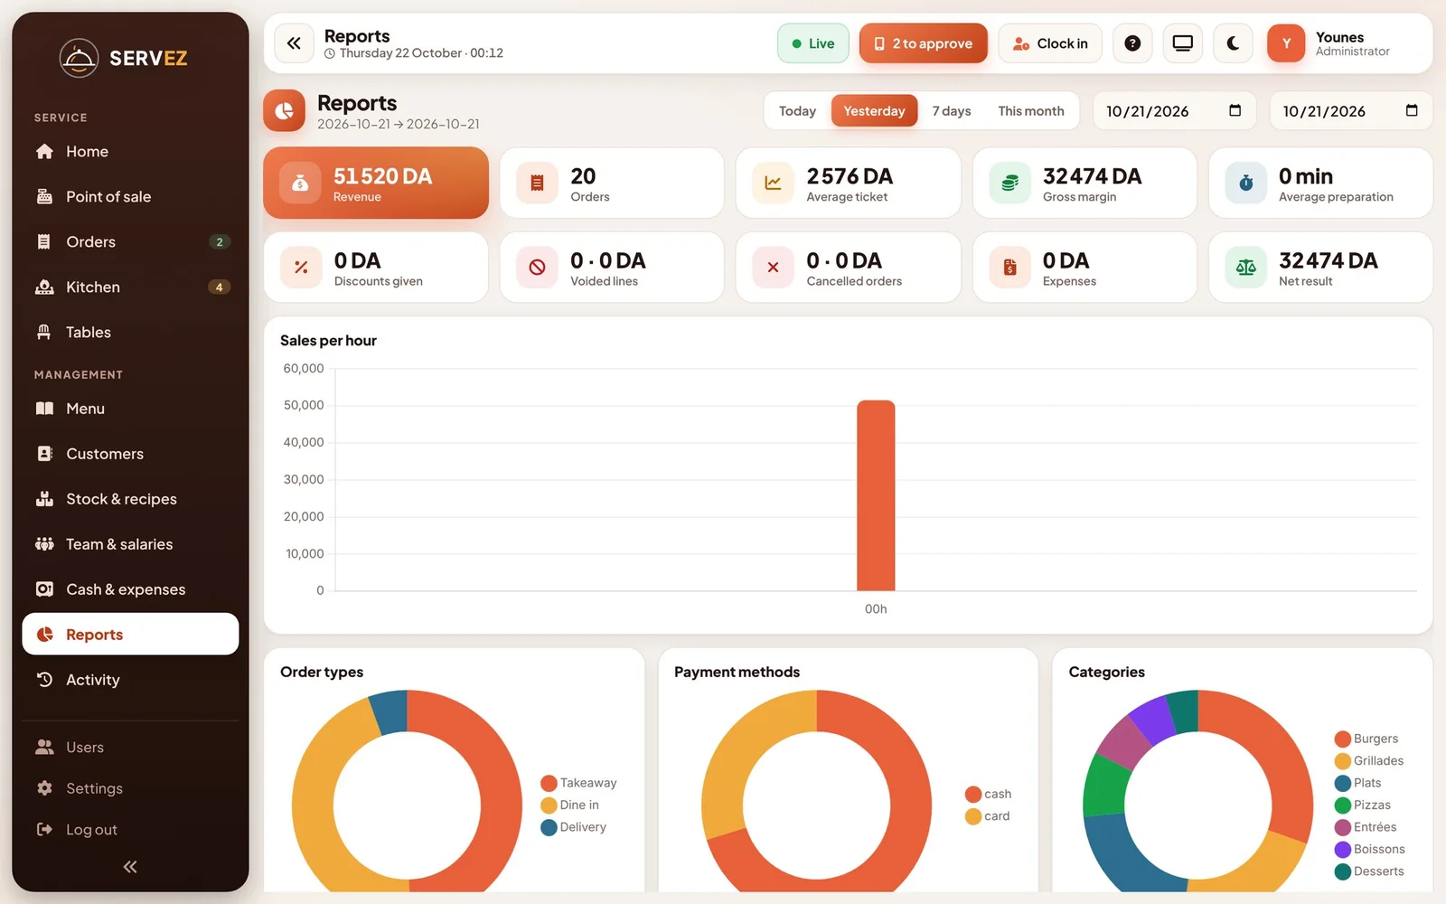Click the Clock in button
The width and height of the screenshot is (1446, 904).
pos(1050,43)
